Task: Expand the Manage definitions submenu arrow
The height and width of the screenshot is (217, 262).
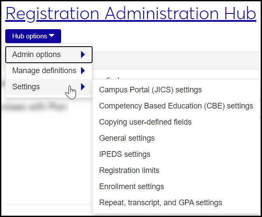Action: [x=83, y=71]
